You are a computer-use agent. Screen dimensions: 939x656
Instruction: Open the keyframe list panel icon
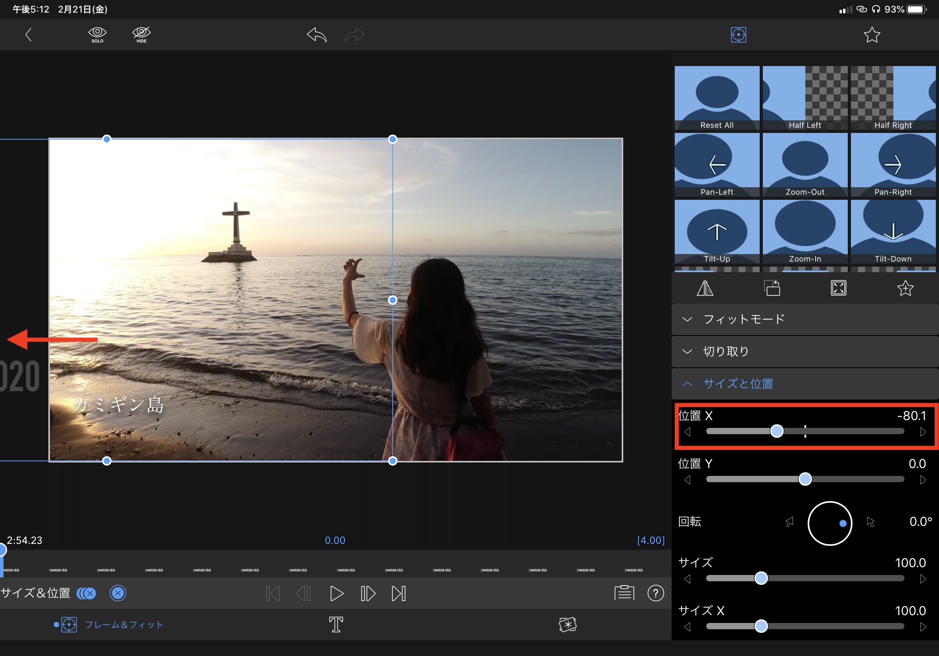click(624, 593)
